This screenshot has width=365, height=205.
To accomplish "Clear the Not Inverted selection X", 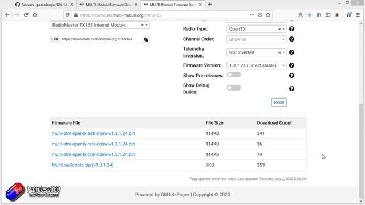I will pyautogui.click(x=279, y=52).
